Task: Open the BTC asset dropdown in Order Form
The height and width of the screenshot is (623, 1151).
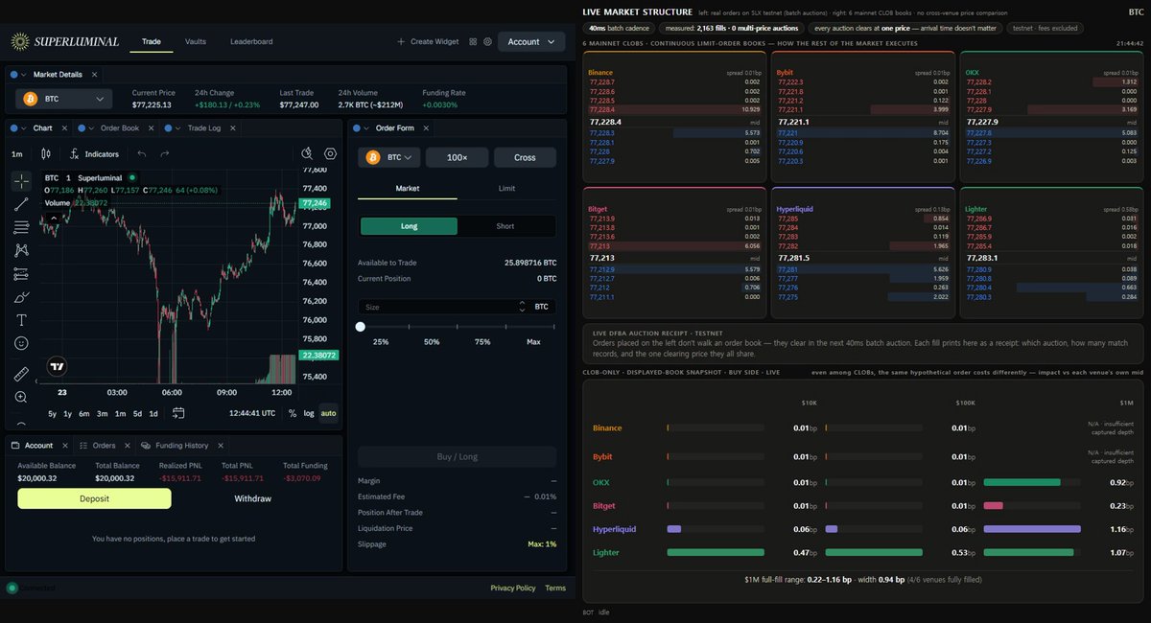Action: point(389,157)
